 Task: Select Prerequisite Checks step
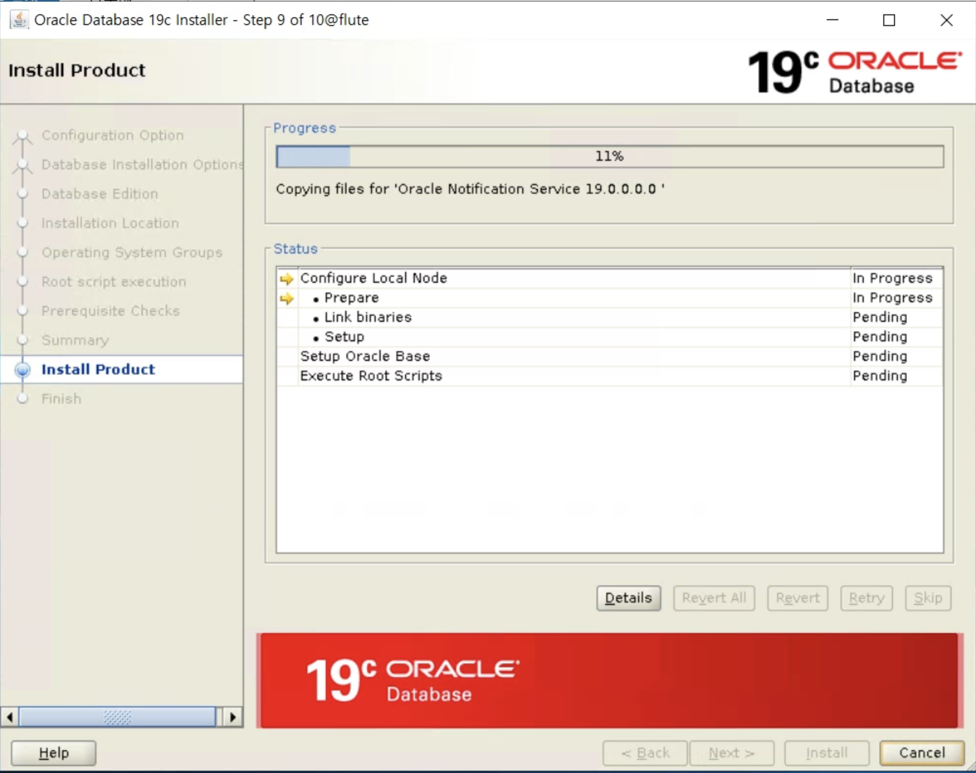[x=111, y=311]
